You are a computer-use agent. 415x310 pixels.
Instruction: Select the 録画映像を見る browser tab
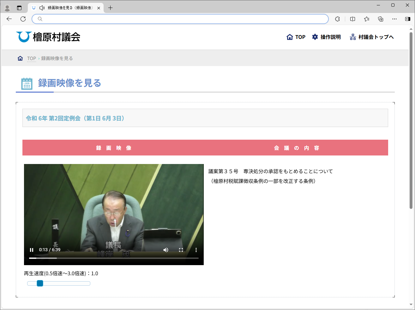66,8
